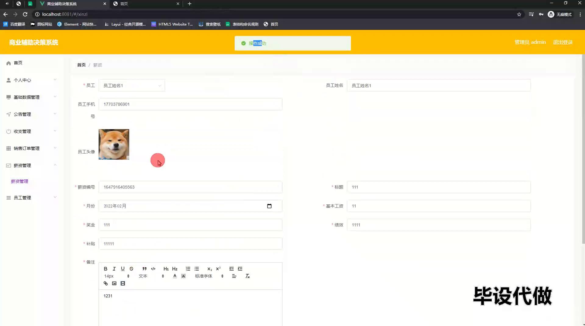Open the 员工 select dropdown

[132, 86]
